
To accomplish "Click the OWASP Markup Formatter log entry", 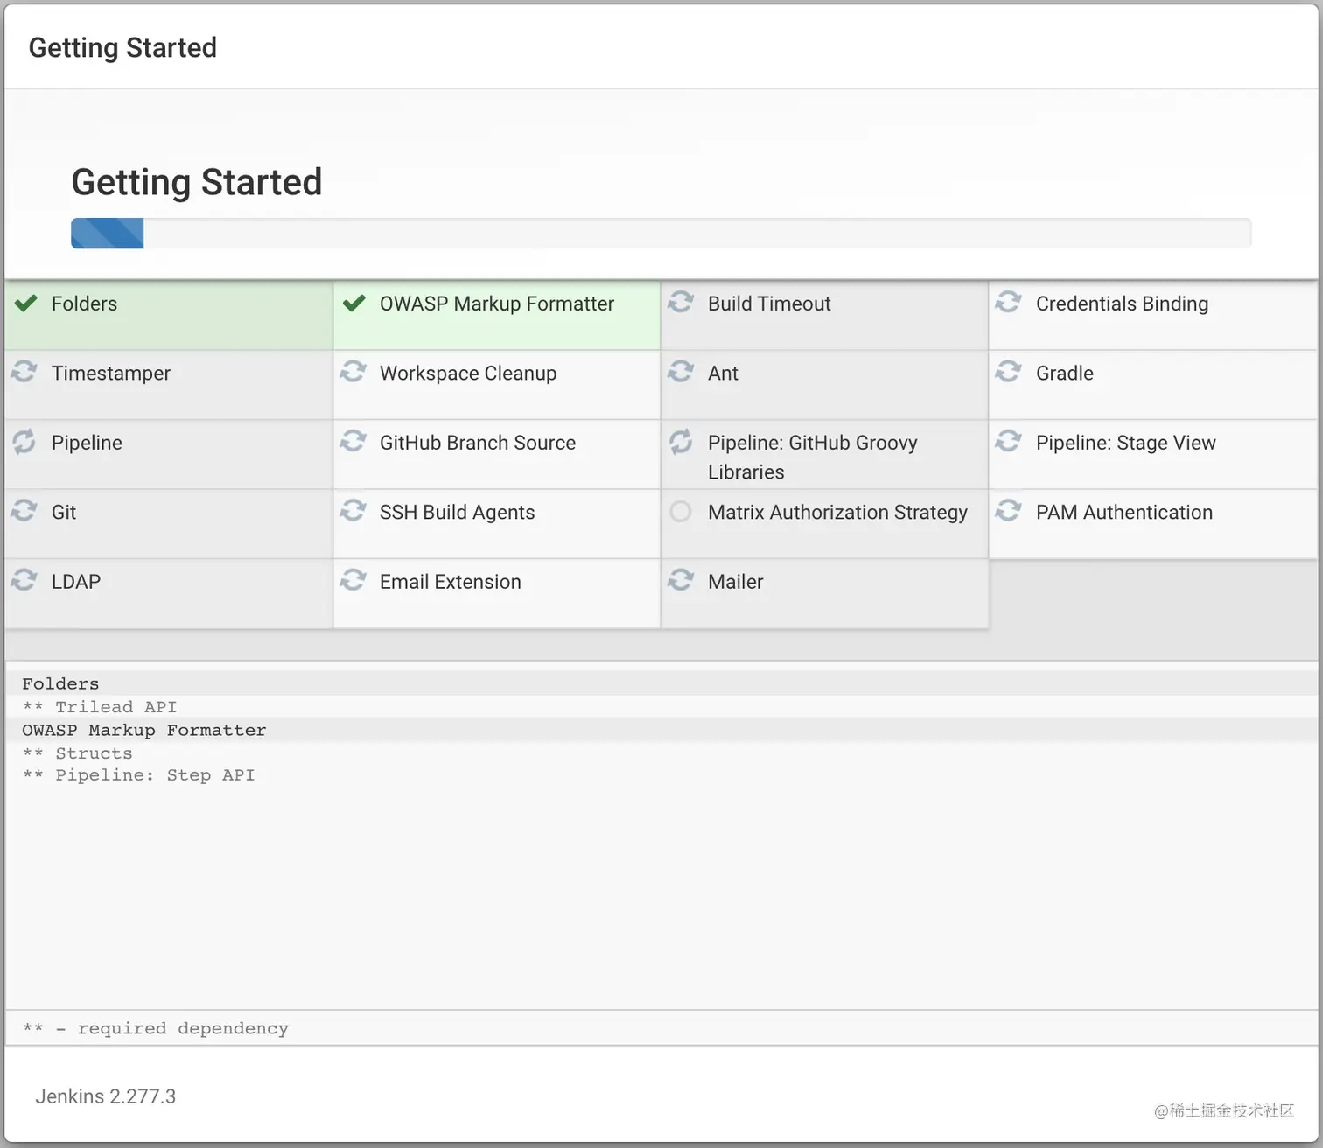I will tap(144, 730).
